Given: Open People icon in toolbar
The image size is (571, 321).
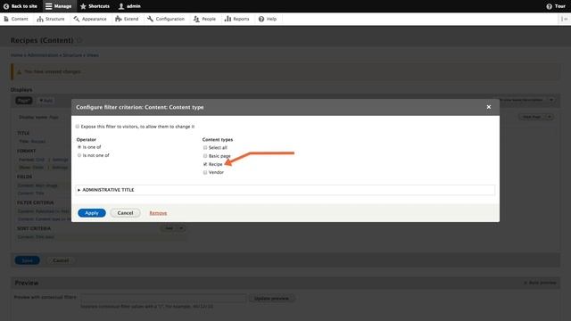Looking at the screenshot, I should click(196, 19).
